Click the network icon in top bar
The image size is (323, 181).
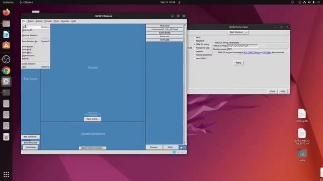(x=304, y=2)
